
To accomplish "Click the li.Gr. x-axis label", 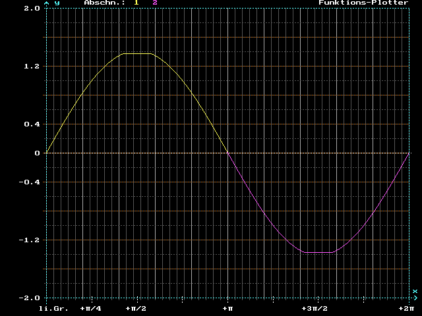I will tap(53, 309).
